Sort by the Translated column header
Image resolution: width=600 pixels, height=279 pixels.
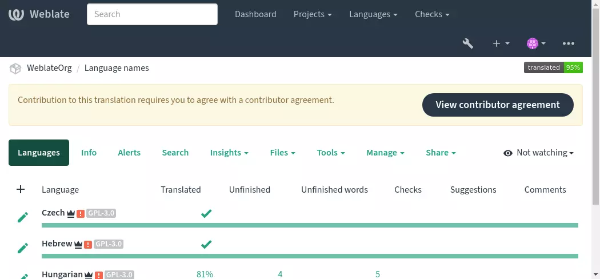[x=181, y=190]
